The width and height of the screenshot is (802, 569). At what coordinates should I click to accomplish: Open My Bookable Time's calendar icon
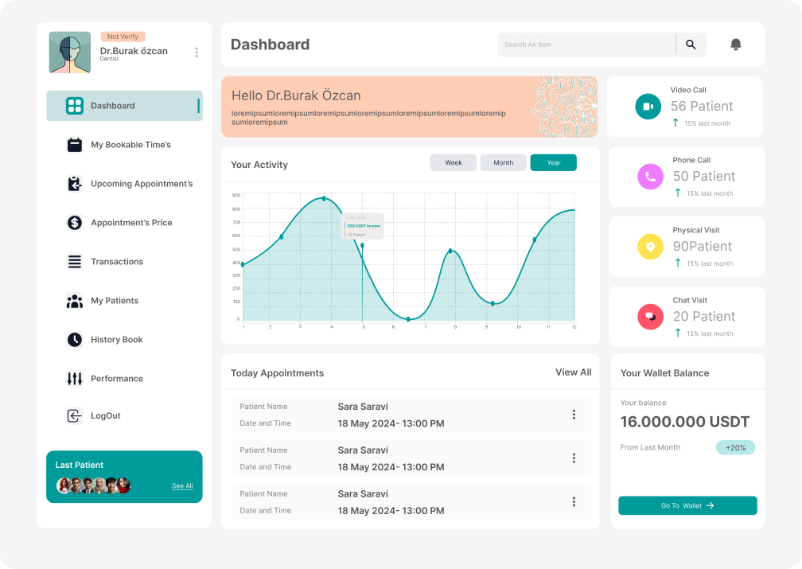75,145
